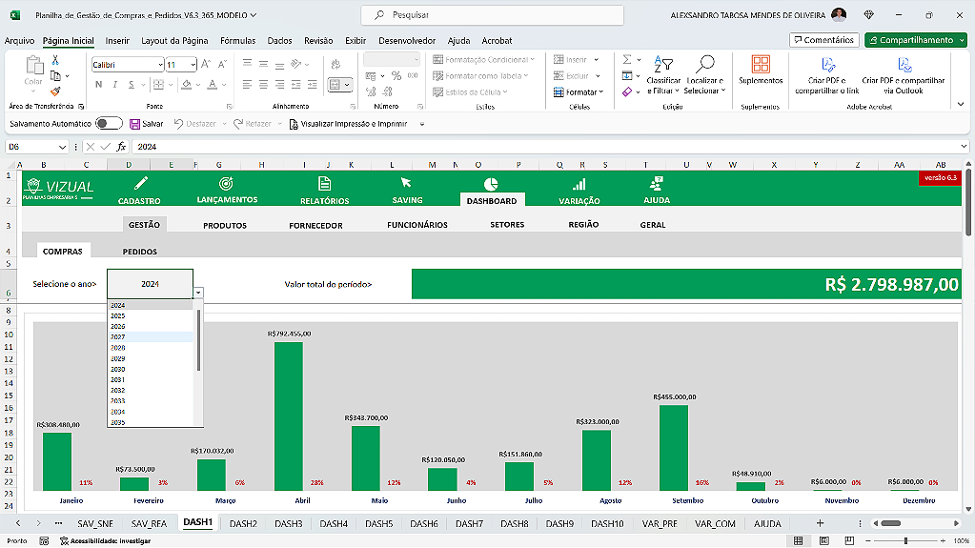Click the Pesquisar search box
Screen dimensions: 975x548
click(x=493, y=15)
